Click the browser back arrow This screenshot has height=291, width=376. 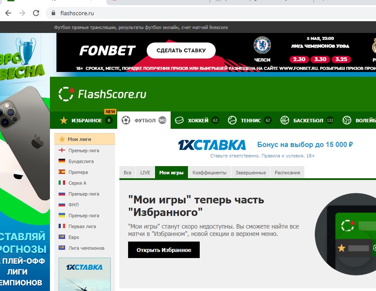coord(8,13)
